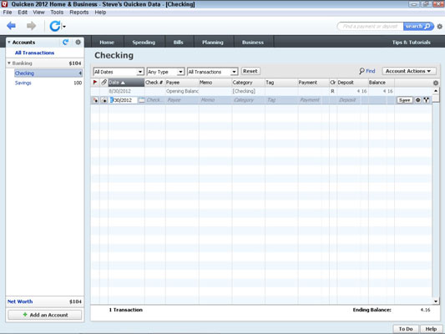Image resolution: width=445 pixels, height=334 pixels.
Task: Open the calendar icon next to the date field
Action: pos(142,100)
